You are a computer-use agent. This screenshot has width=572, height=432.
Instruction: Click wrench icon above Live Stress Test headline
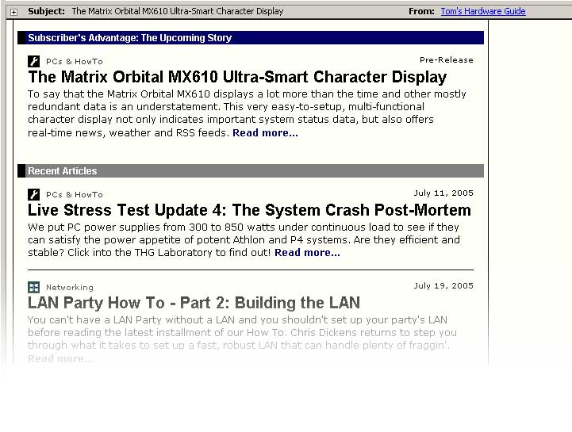click(33, 194)
